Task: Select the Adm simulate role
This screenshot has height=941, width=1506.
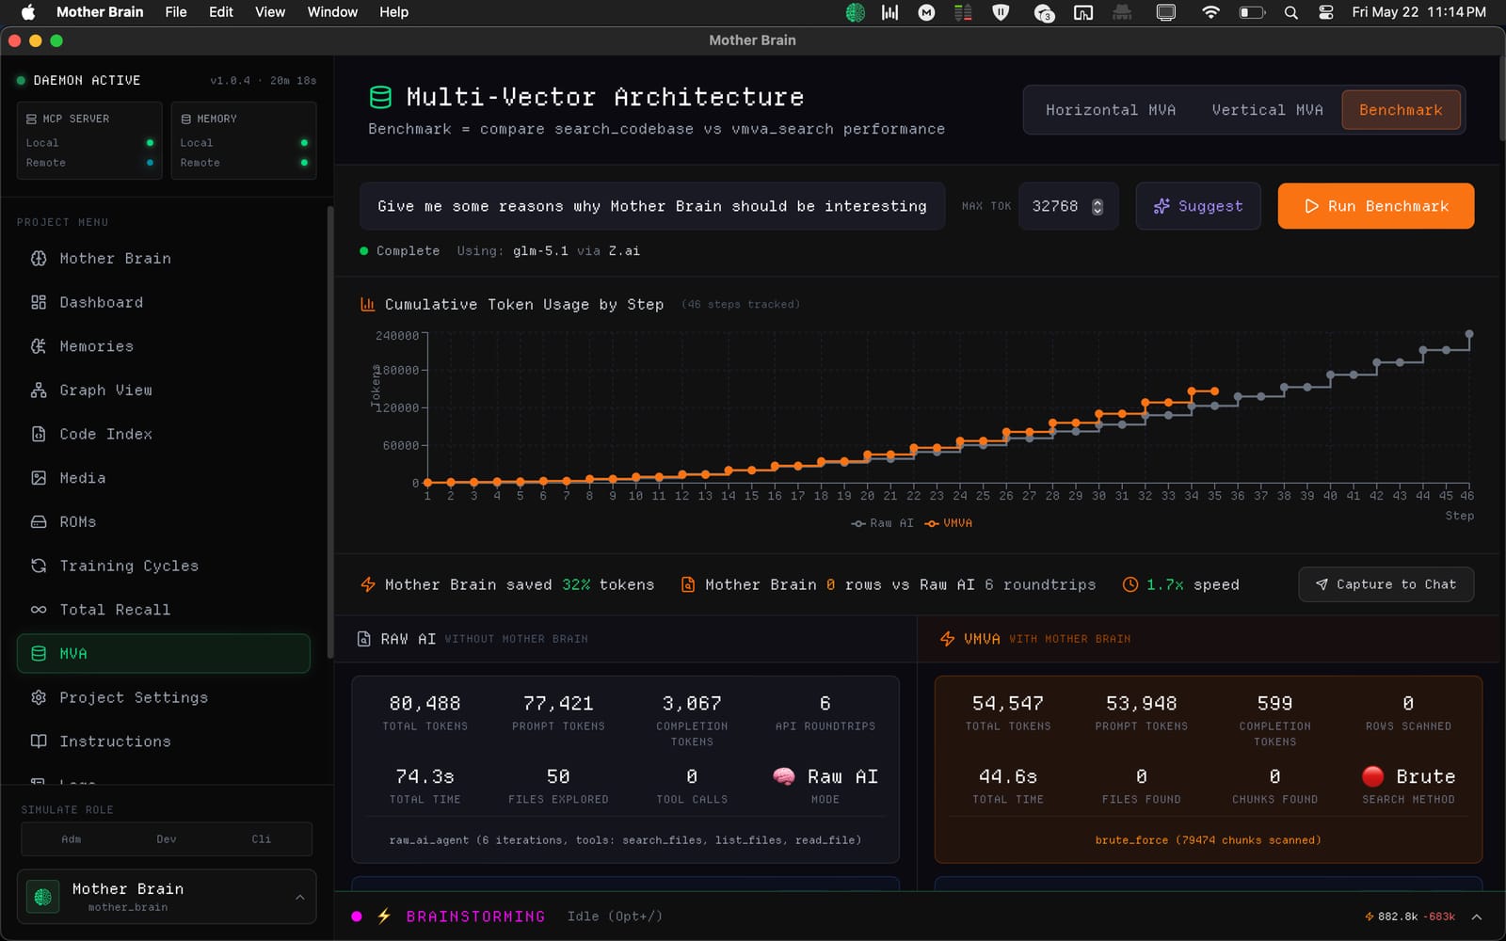Action: (72, 839)
